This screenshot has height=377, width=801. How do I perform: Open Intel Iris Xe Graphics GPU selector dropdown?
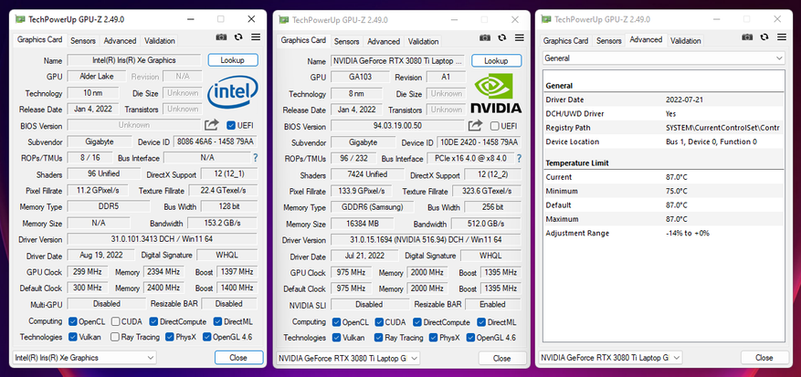pos(84,358)
